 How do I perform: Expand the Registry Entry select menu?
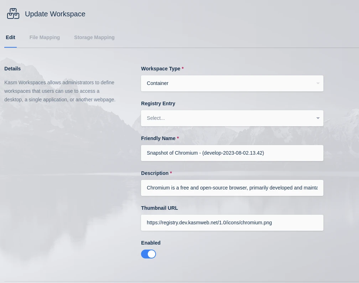click(317, 118)
